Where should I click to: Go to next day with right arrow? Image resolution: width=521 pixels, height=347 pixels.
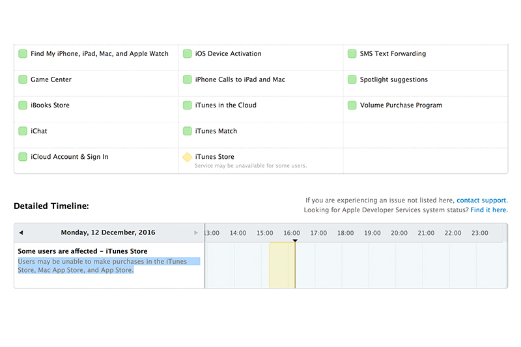pos(196,232)
